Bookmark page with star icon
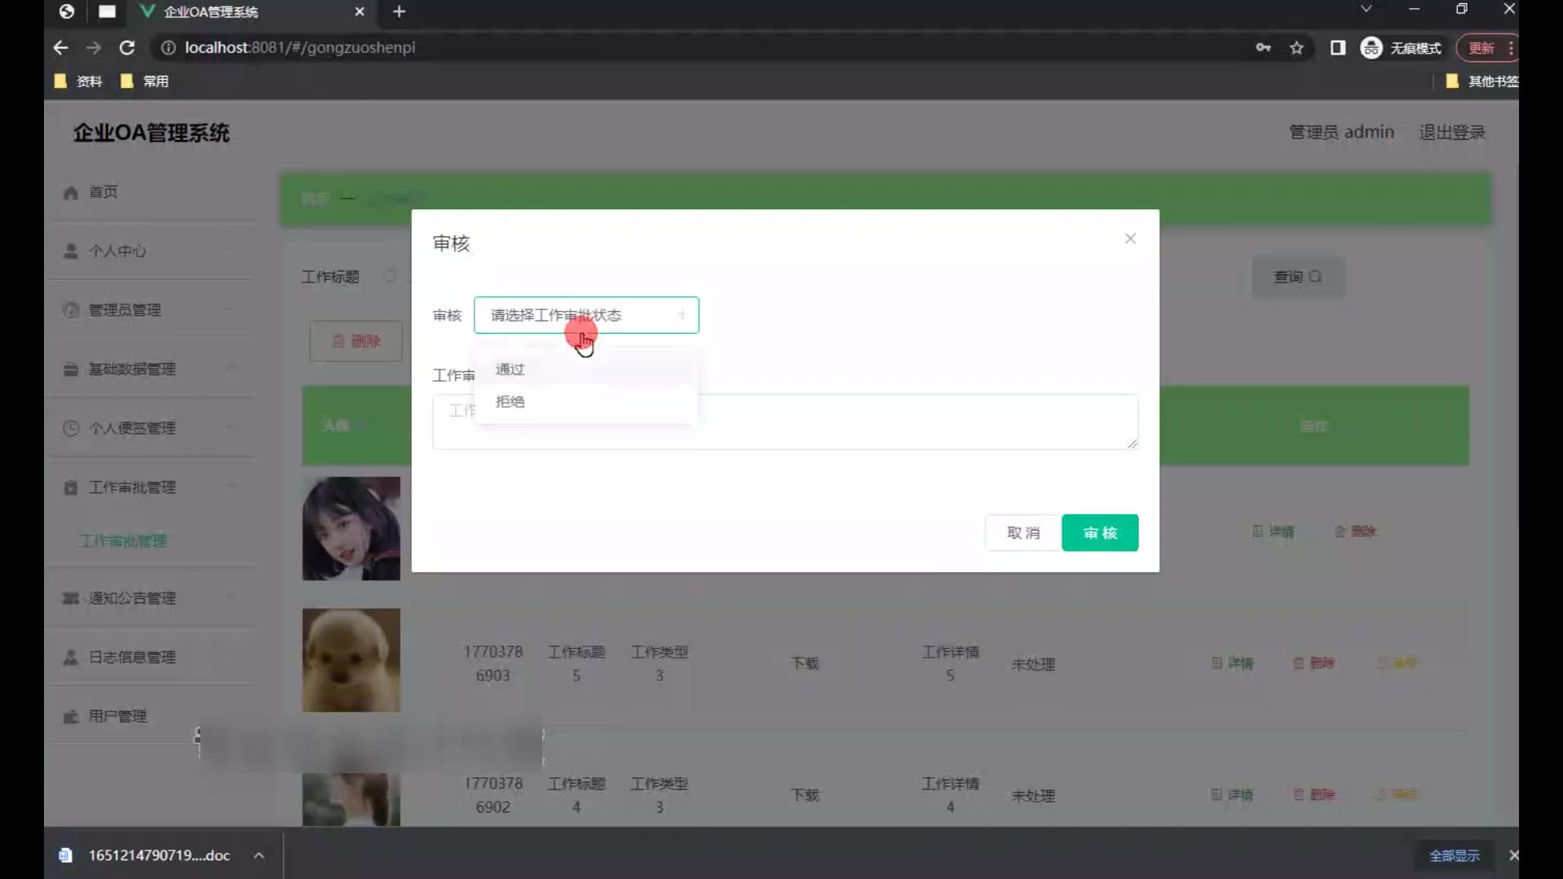The width and height of the screenshot is (1563, 879). [x=1297, y=48]
